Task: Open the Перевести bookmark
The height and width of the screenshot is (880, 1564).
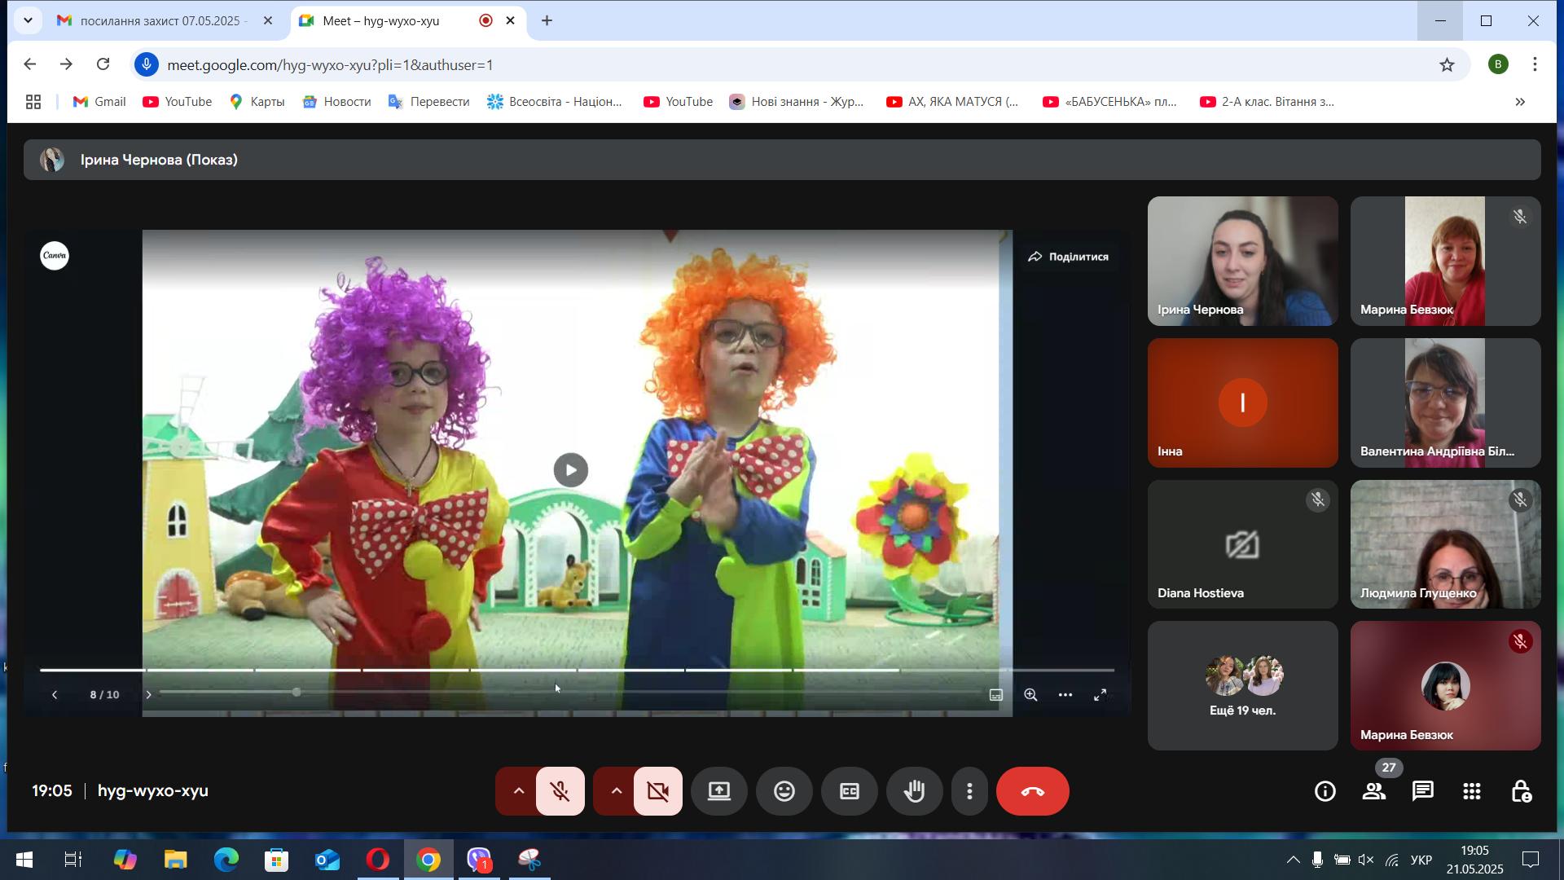Action: coord(429,102)
